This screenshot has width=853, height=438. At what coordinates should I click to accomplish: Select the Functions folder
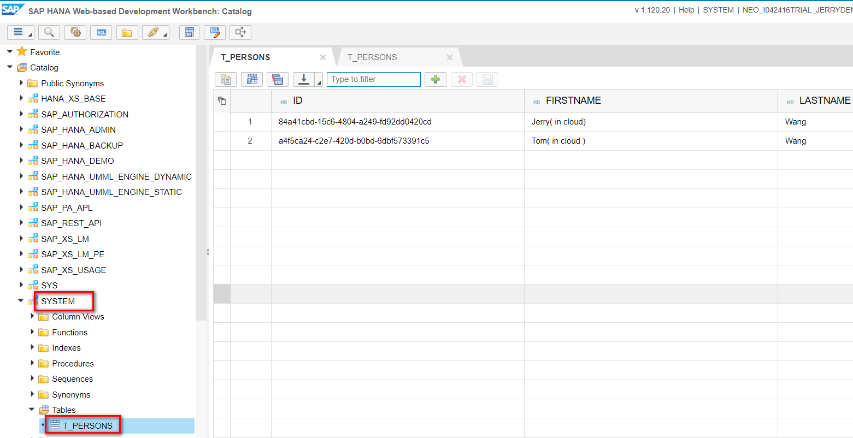(69, 332)
